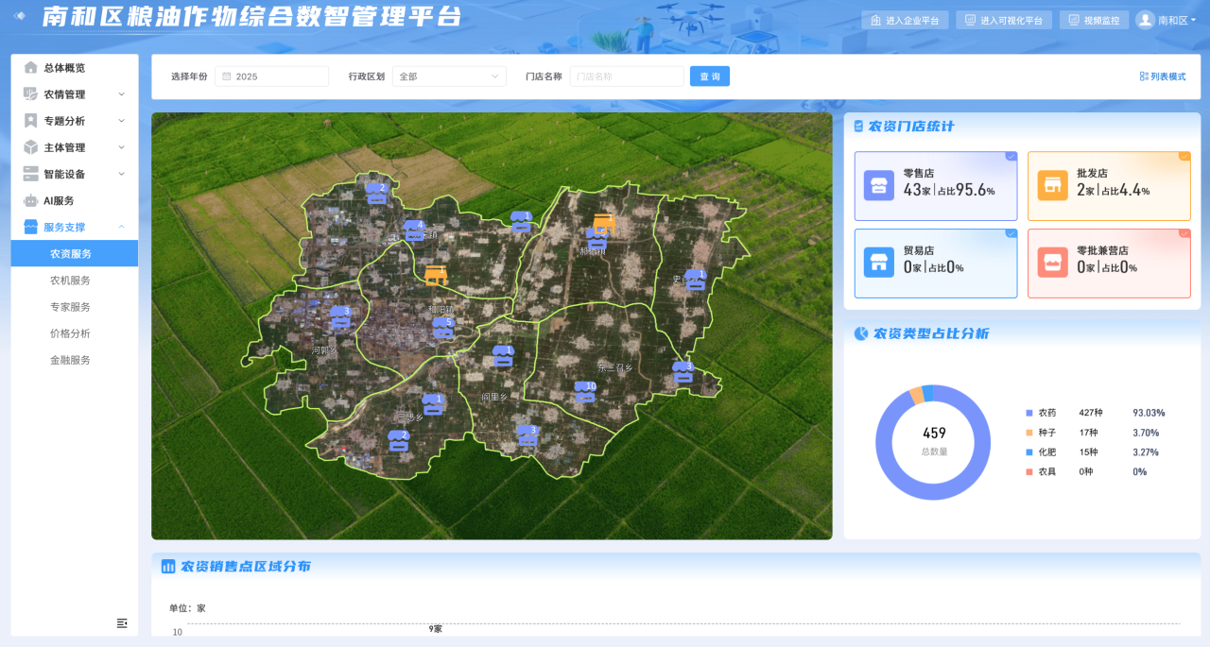Click 进入企业平台 button

pos(905,21)
